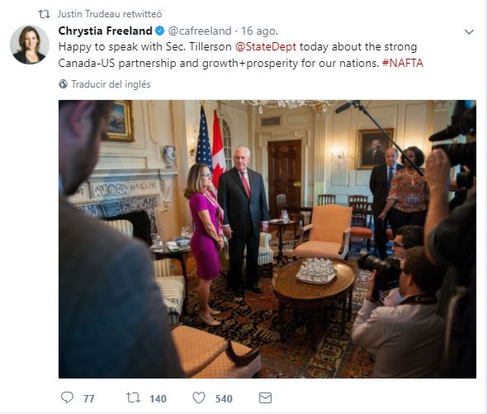487x414 pixels.
Task: Send tweet via envelope message icon
Action: [265, 397]
